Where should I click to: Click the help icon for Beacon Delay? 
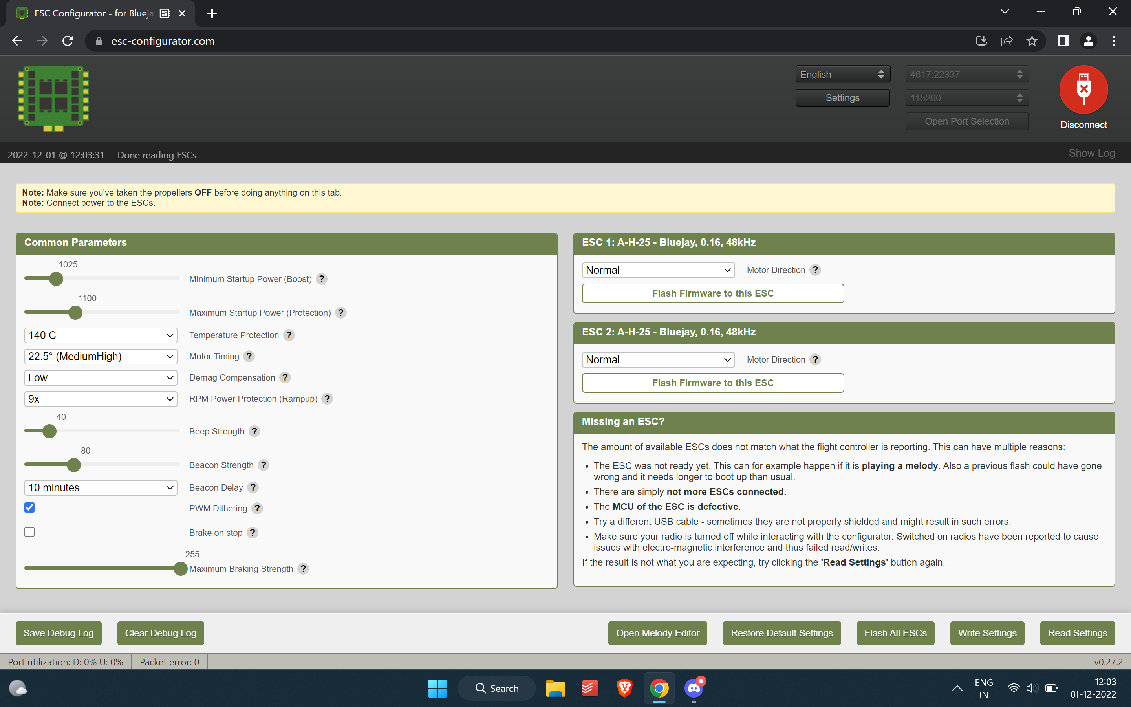pyautogui.click(x=253, y=488)
